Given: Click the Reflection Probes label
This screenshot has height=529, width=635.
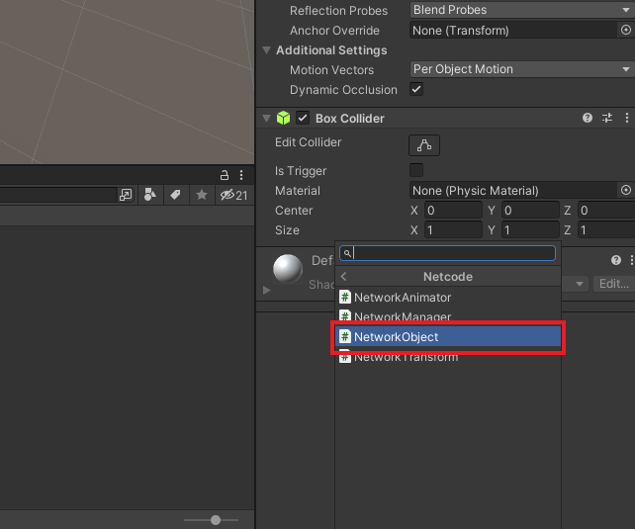Looking at the screenshot, I should tap(338, 11).
